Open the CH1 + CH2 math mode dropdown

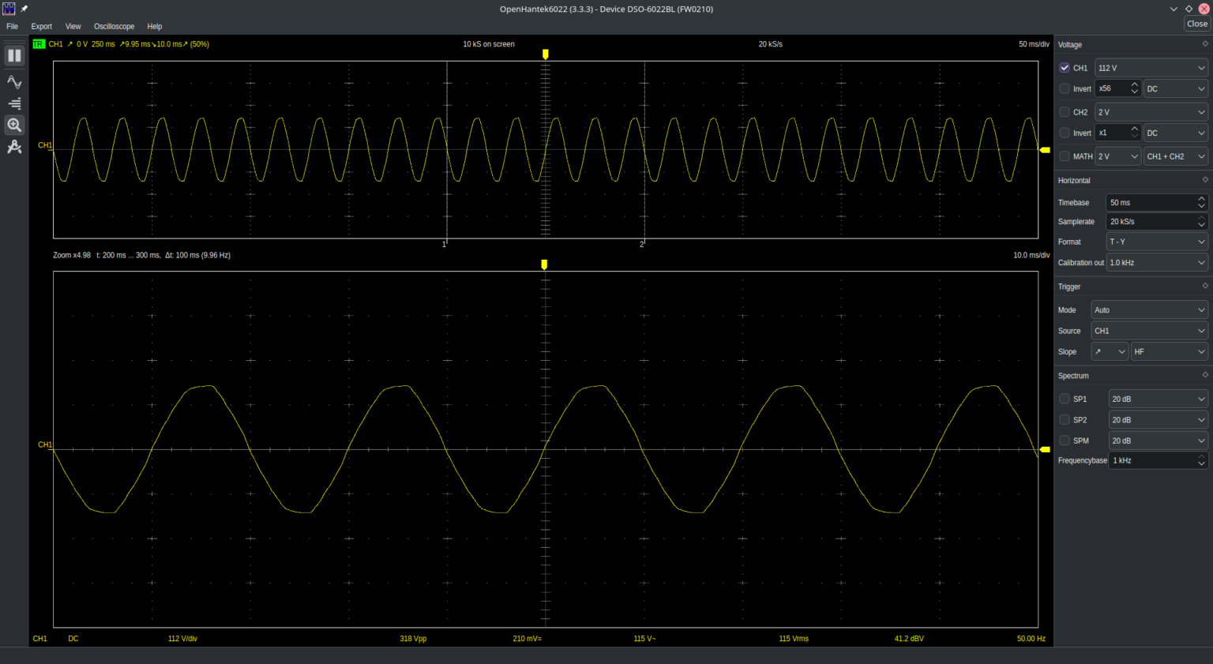tap(1176, 156)
